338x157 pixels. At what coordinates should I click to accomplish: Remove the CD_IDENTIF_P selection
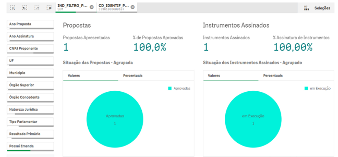(133, 7)
